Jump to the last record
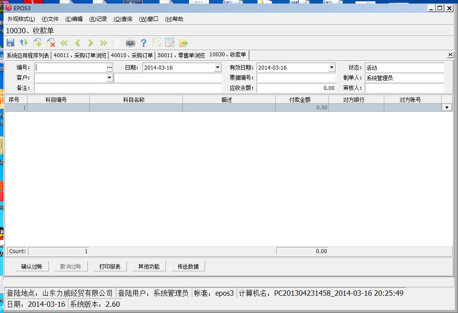 [x=104, y=43]
